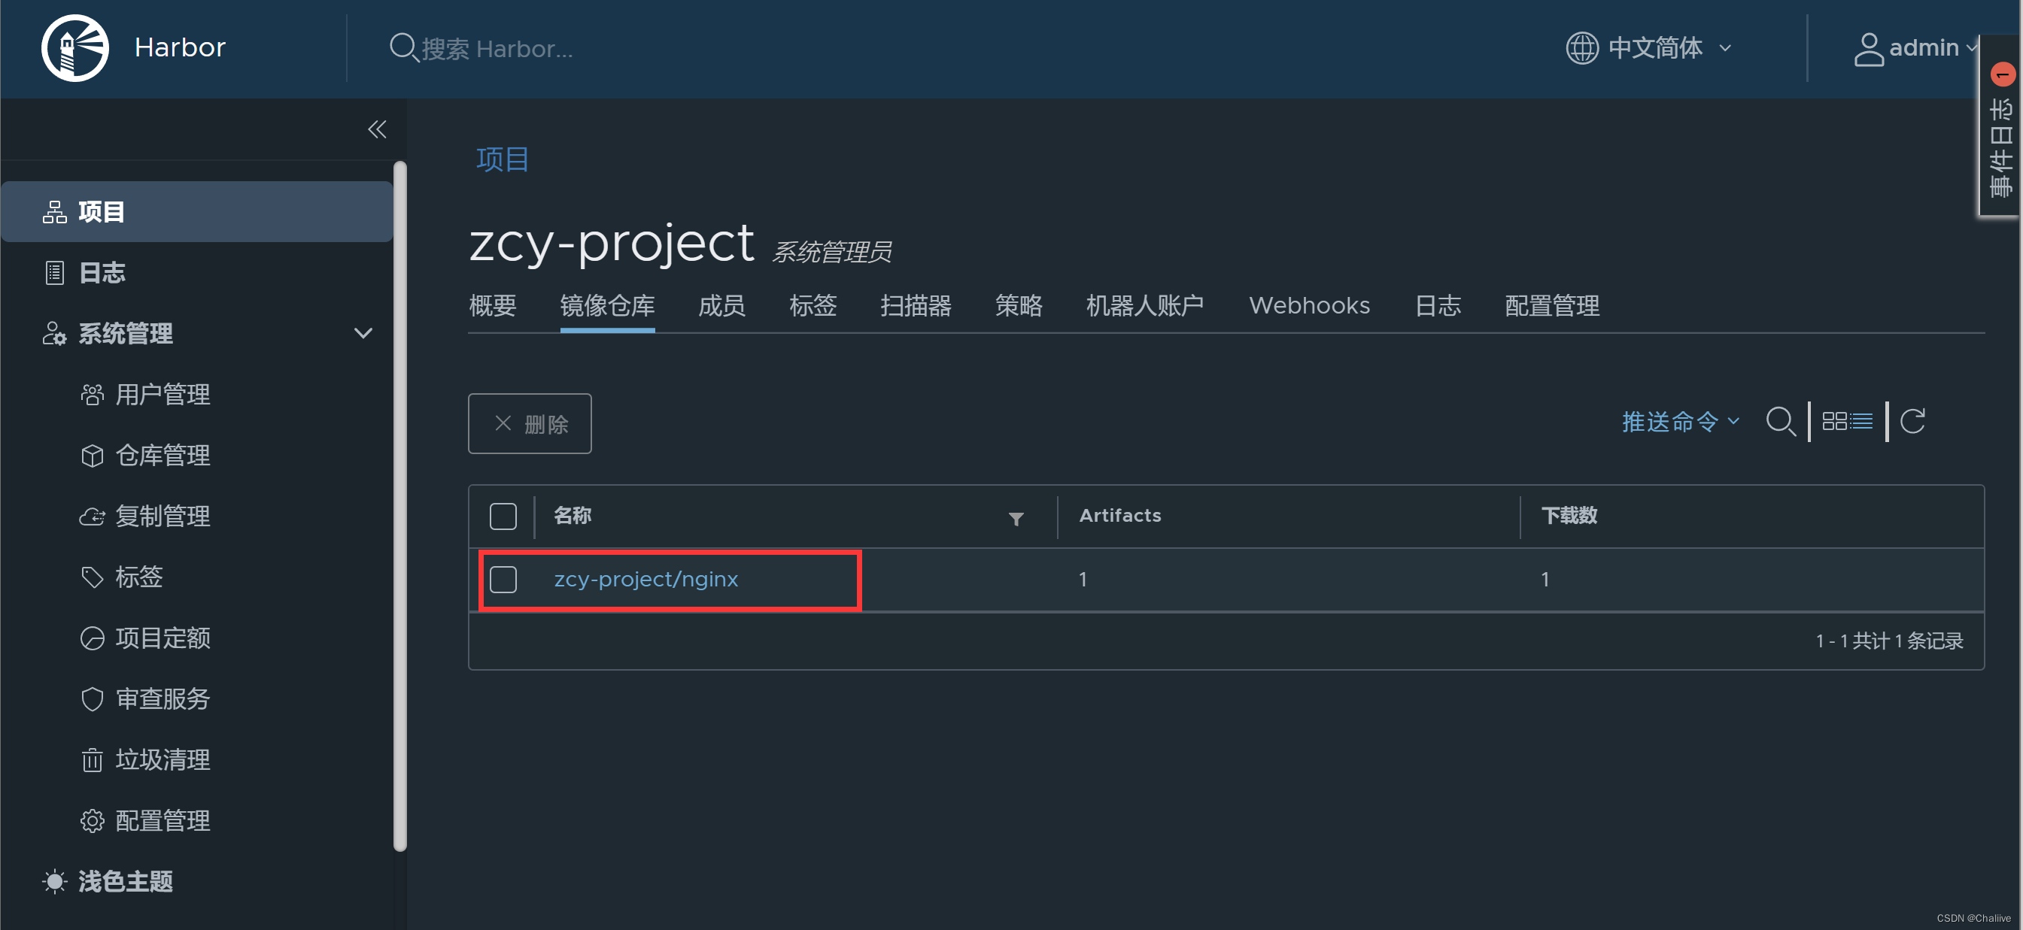Switch to the project 配置管理 tab
The height and width of the screenshot is (930, 2023).
pyautogui.click(x=1552, y=305)
